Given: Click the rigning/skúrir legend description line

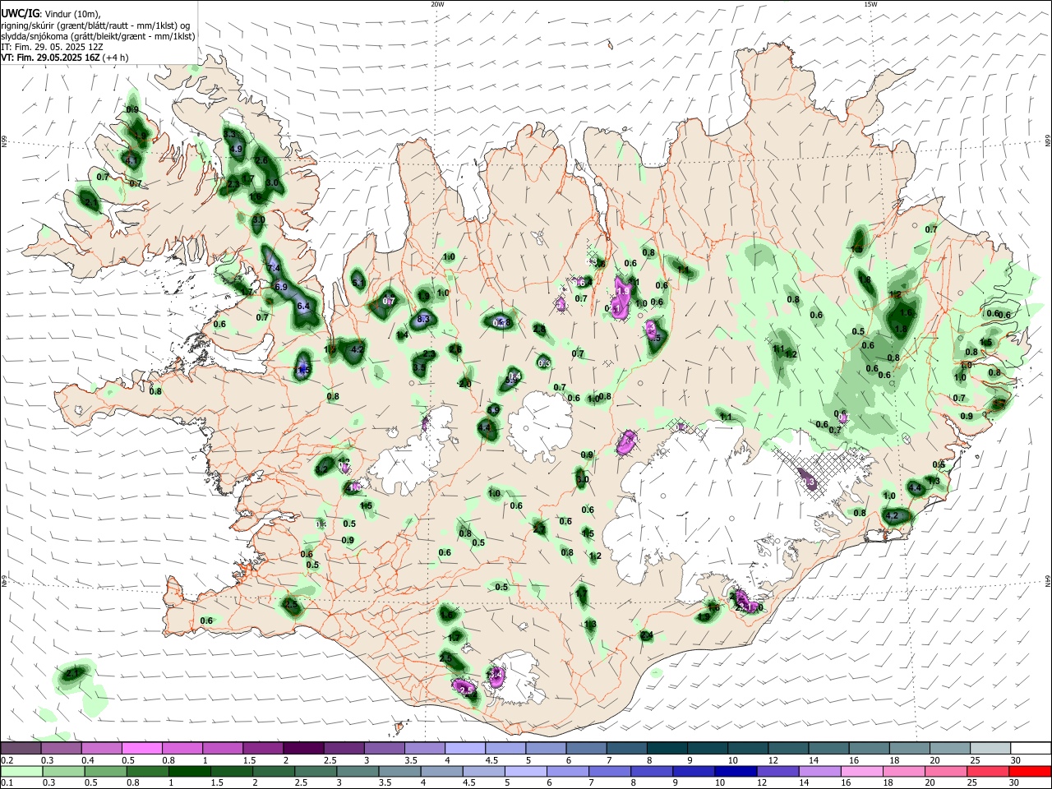Looking at the screenshot, I should click(x=95, y=25).
